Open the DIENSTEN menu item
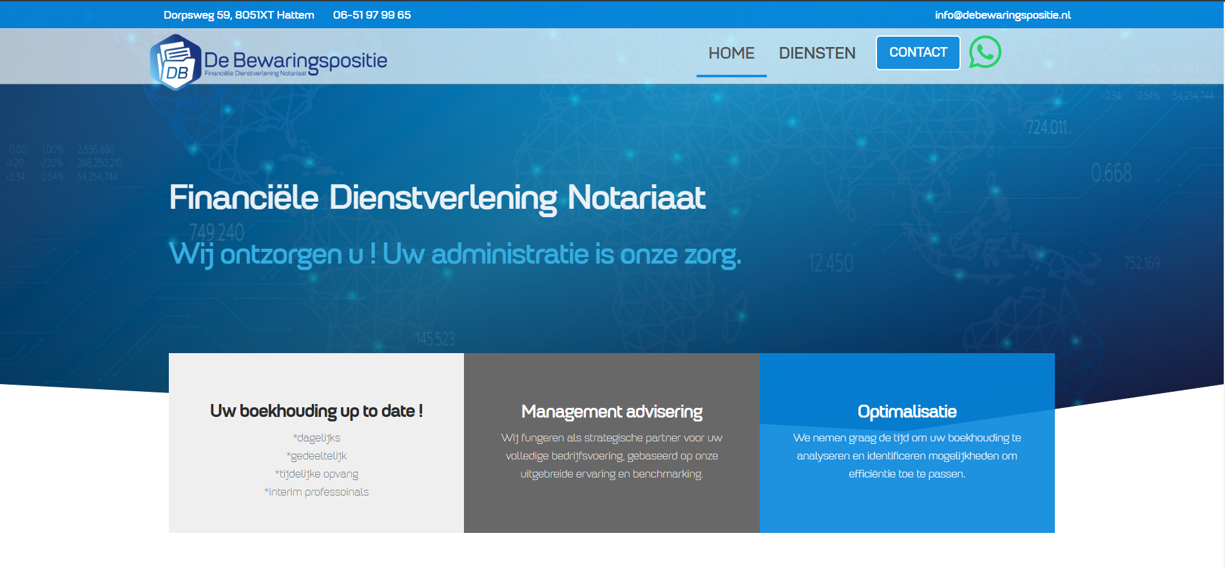The image size is (1225, 569). [816, 53]
